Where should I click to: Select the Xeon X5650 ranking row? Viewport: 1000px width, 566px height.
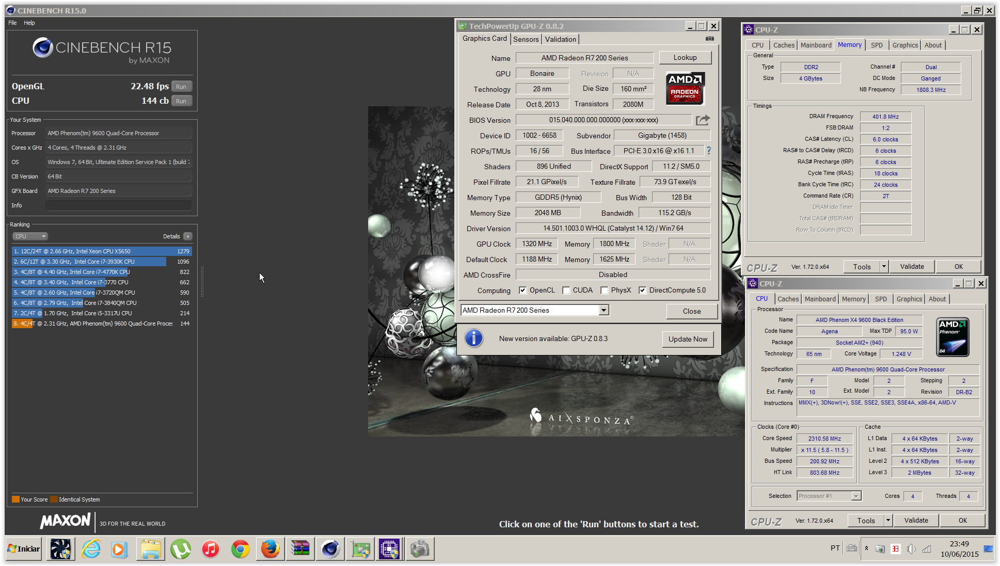coord(102,251)
